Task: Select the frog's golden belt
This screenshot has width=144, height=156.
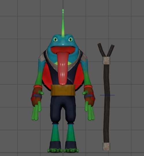Action: [63, 90]
